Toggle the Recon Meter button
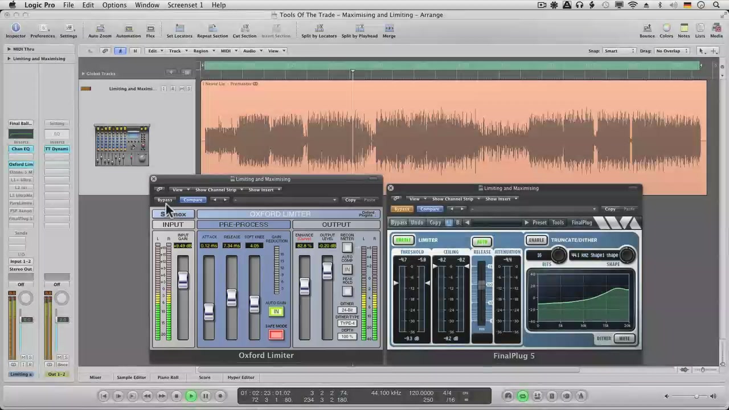Image resolution: width=729 pixels, height=410 pixels. pos(347,248)
